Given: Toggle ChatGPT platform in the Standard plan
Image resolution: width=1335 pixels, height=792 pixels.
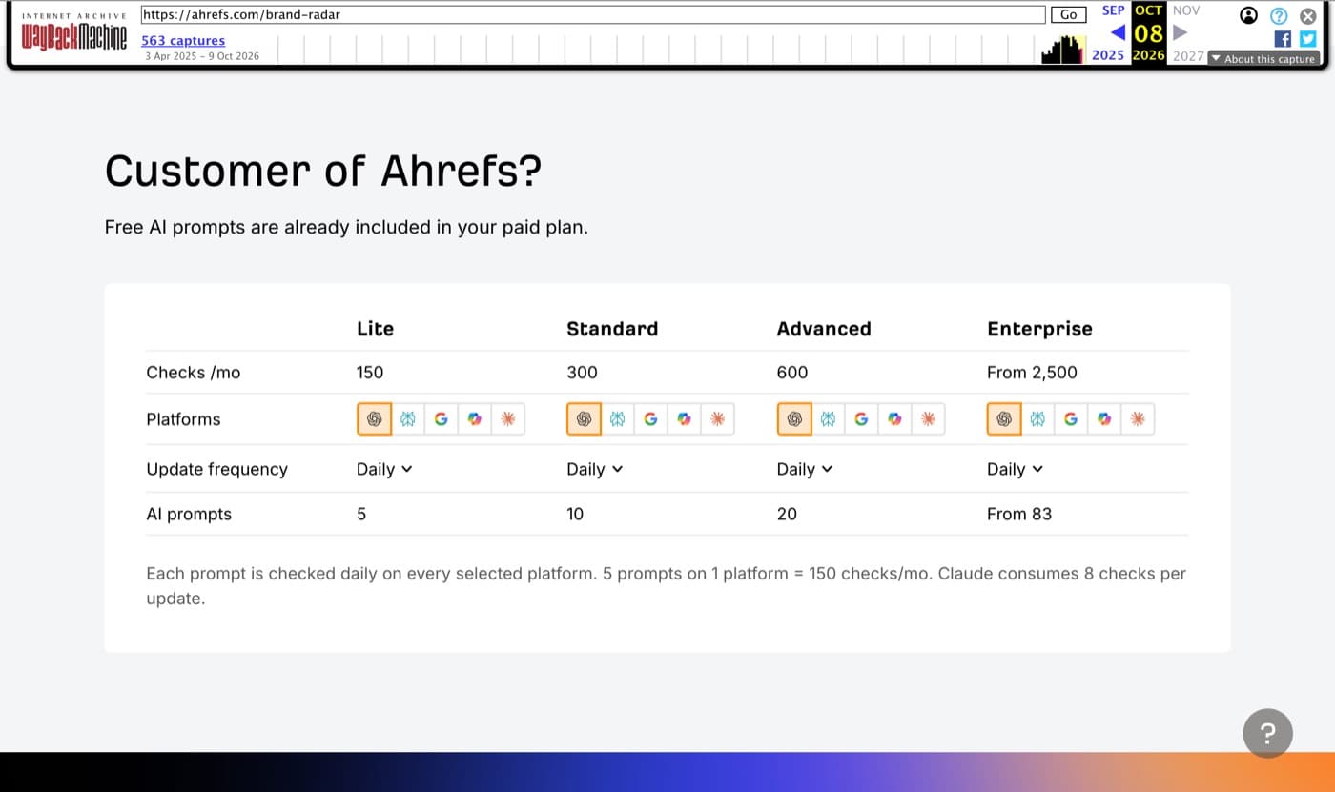Looking at the screenshot, I should click(585, 418).
